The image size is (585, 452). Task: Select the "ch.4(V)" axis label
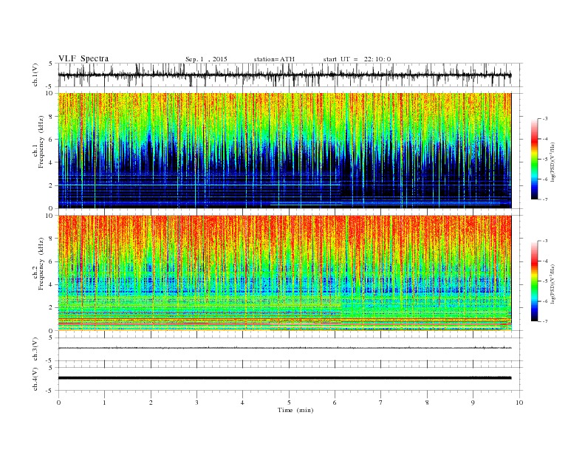point(35,379)
